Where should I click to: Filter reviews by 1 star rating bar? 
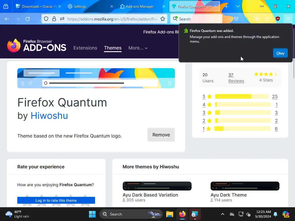pos(242,129)
